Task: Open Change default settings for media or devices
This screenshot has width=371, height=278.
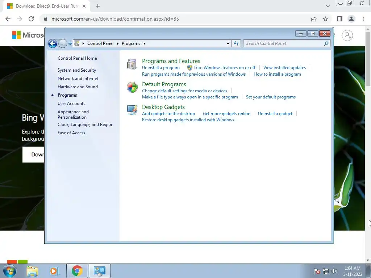Action: pos(184,91)
